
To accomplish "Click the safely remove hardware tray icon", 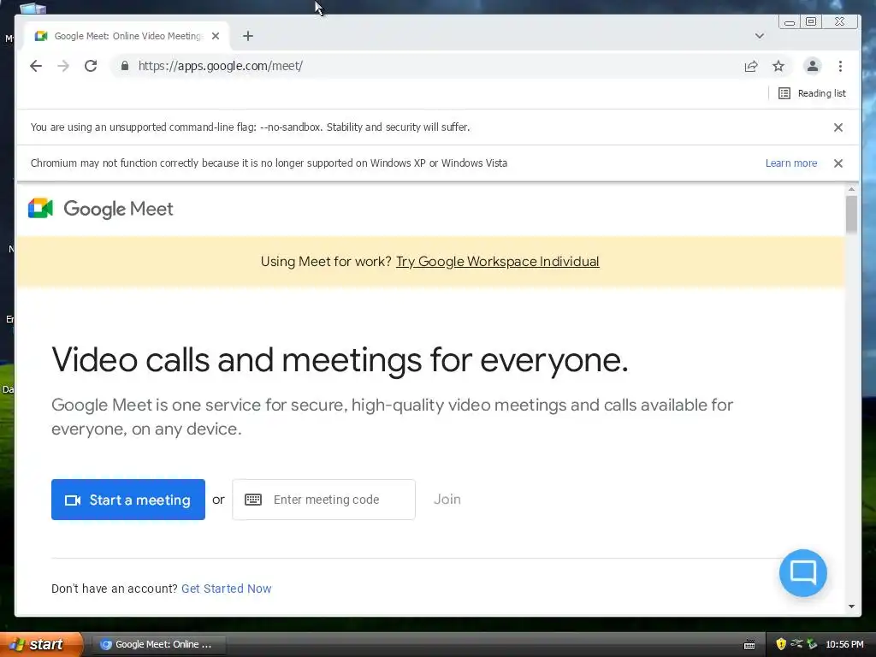I will (x=812, y=644).
